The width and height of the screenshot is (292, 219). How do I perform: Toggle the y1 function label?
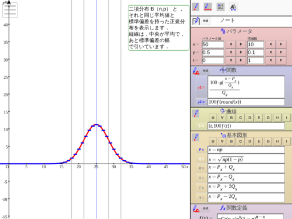(x=201, y=88)
